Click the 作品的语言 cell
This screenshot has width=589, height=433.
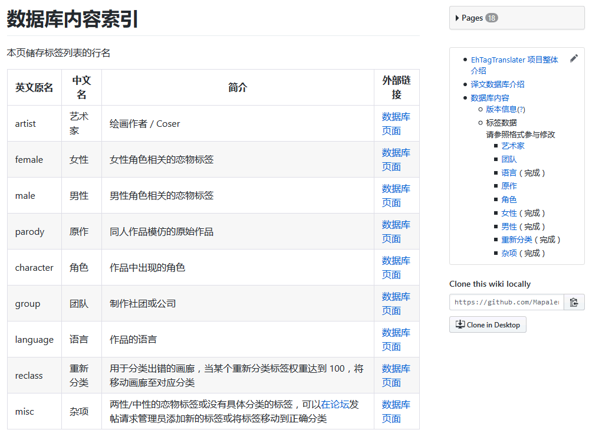pos(238,340)
